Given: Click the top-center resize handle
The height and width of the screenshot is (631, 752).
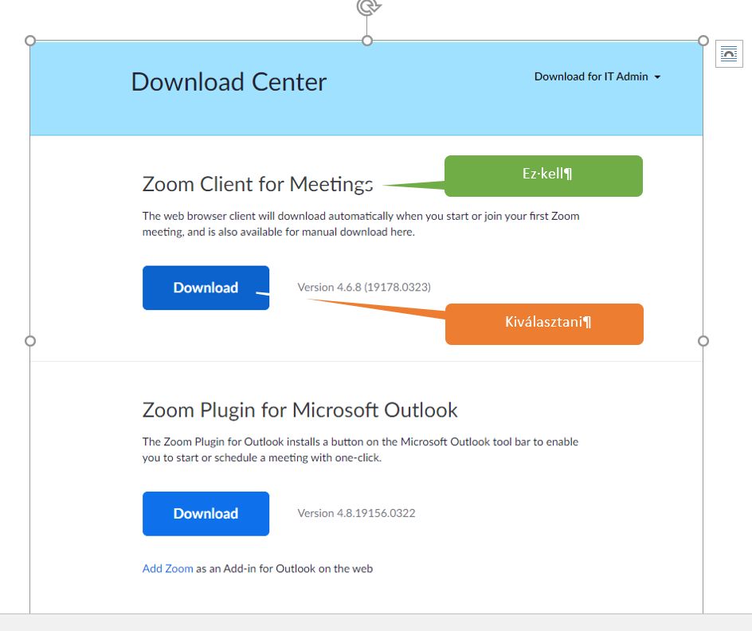Looking at the screenshot, I should (x=367, y=41).
